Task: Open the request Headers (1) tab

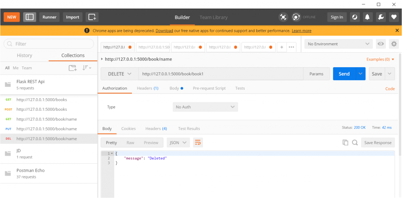Action: pos(148,88)
